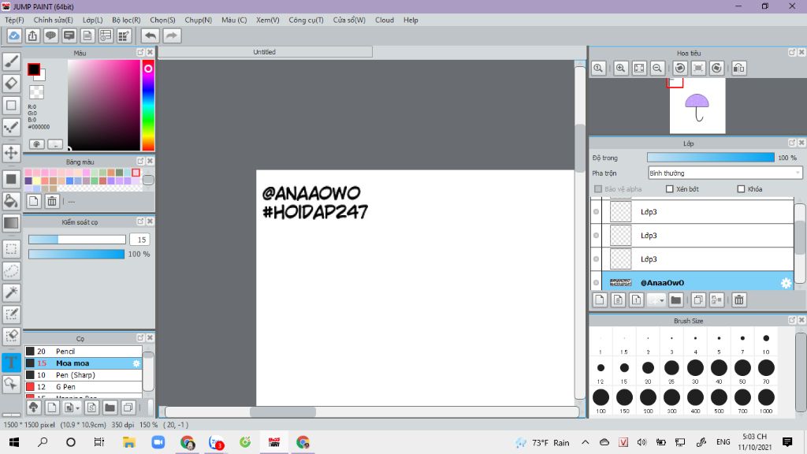Screen dimensions: 807x454
Task: Duplicate layer using layer panel icon
Action: [698, 300]
